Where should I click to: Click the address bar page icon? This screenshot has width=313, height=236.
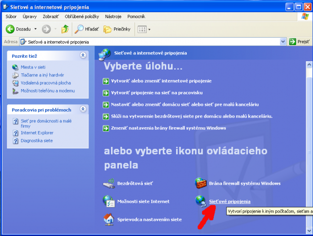pos(23,42)
